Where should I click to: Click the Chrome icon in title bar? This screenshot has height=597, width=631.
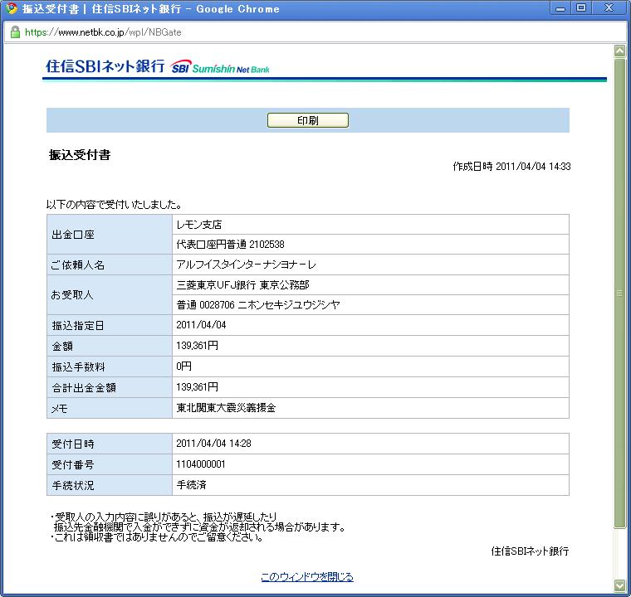click(x=12, y=8)
